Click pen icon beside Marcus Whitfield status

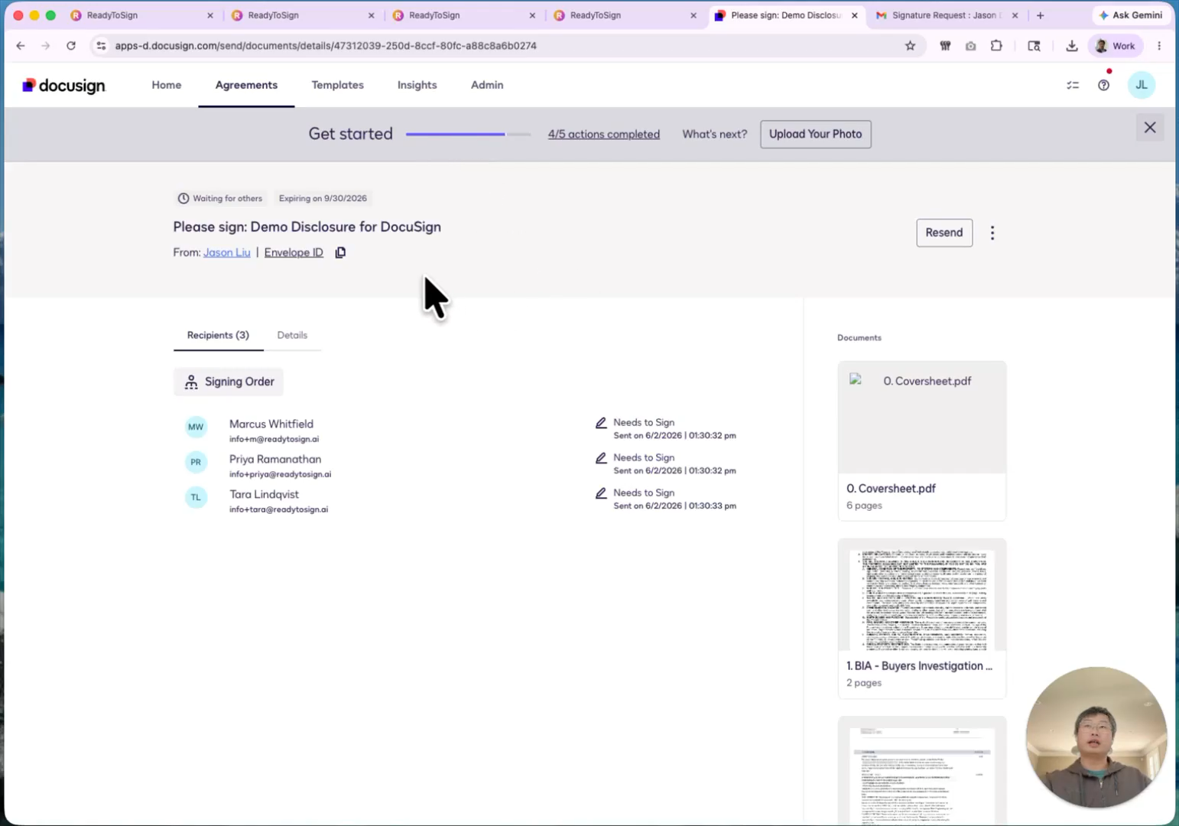(x=601, y=423)
